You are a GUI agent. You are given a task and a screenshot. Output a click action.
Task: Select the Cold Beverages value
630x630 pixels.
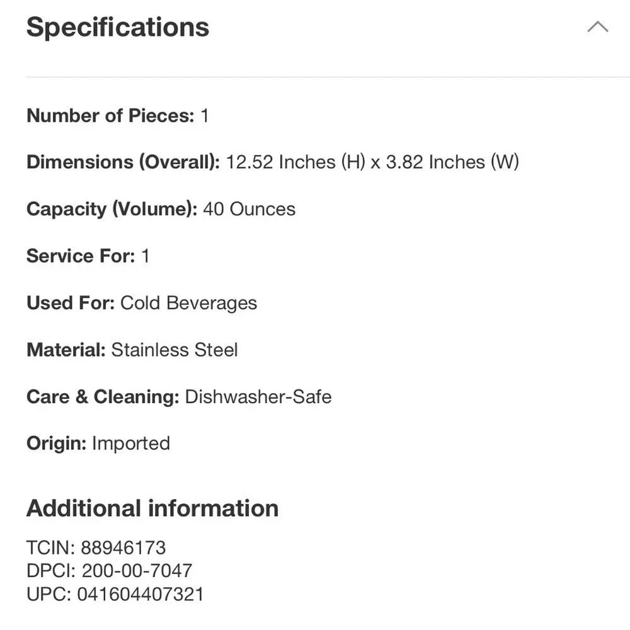click(x=188, y=303)
